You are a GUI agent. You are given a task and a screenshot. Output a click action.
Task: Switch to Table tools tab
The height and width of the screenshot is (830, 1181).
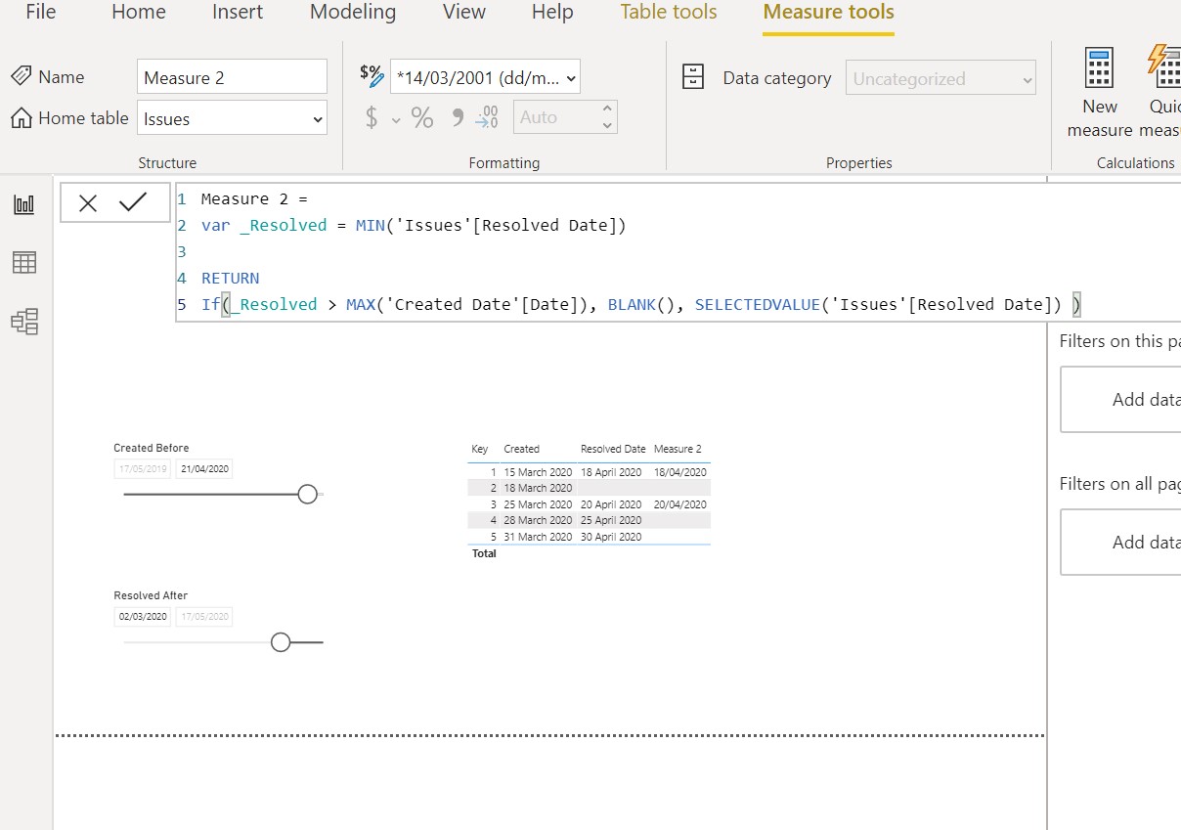(x=669, y=13)
